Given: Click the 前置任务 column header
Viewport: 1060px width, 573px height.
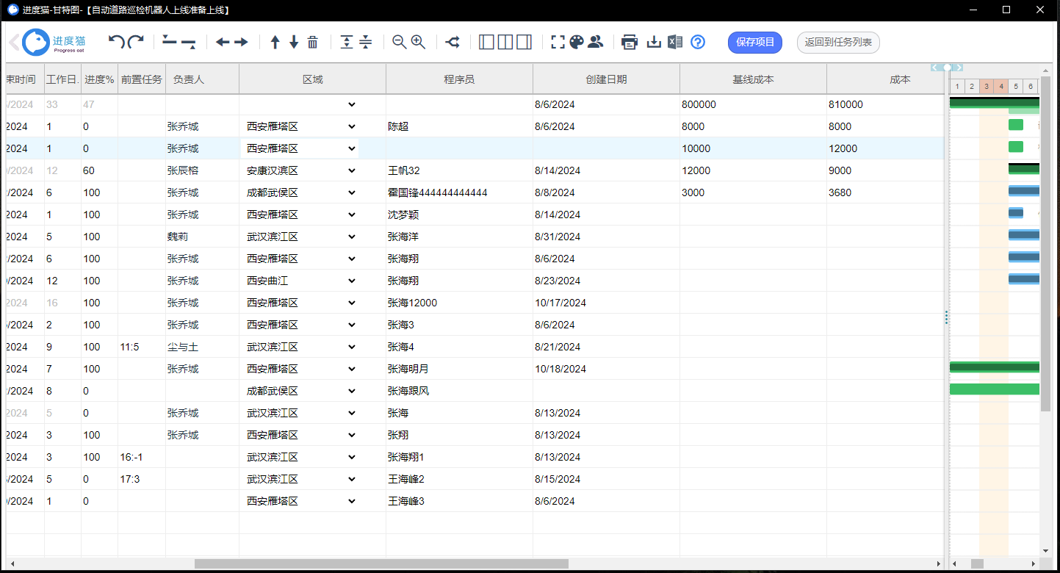Looking at the screenshot, I should pyautogui.click(x=142, y=79).
